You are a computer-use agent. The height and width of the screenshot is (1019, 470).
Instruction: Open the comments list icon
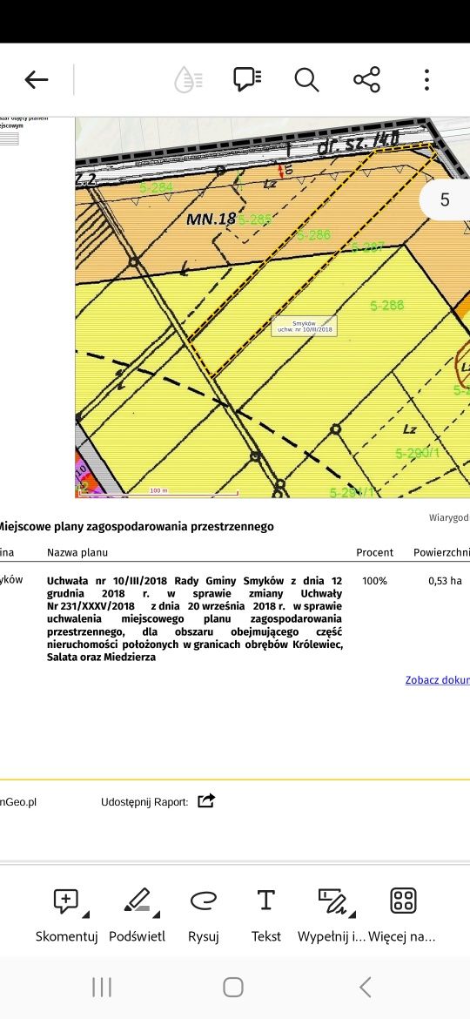tap(247, 79)
